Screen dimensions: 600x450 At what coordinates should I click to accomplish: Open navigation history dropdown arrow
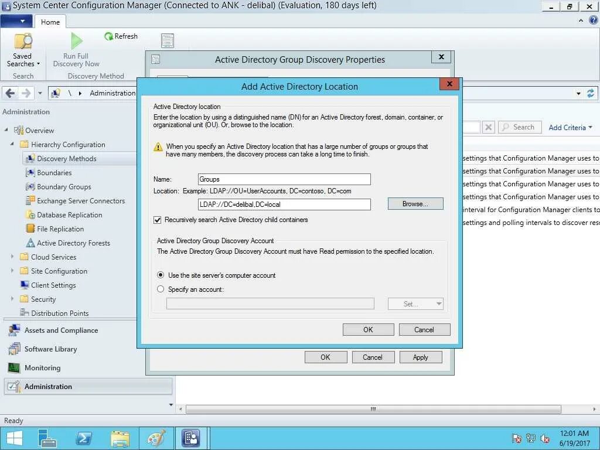tap(40, 93)
